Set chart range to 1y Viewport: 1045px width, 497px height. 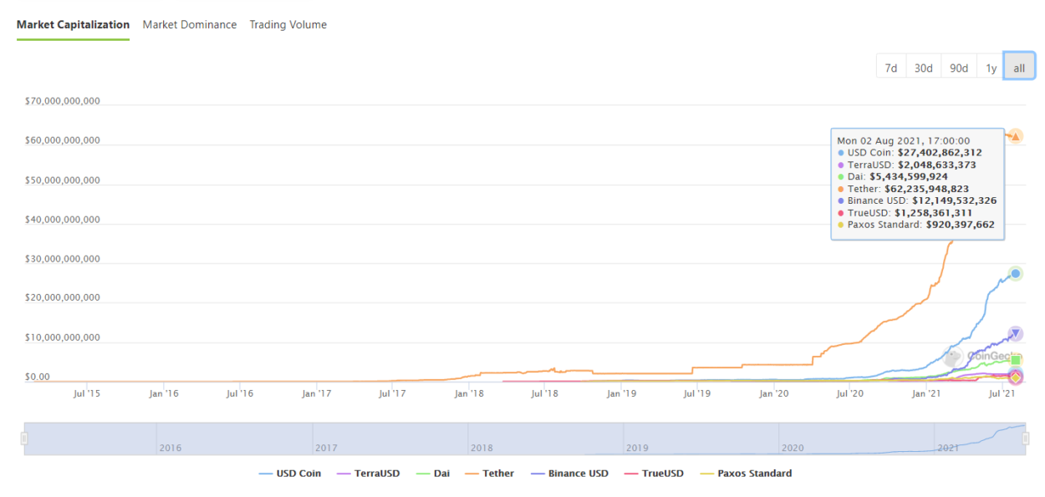[991, 68]
